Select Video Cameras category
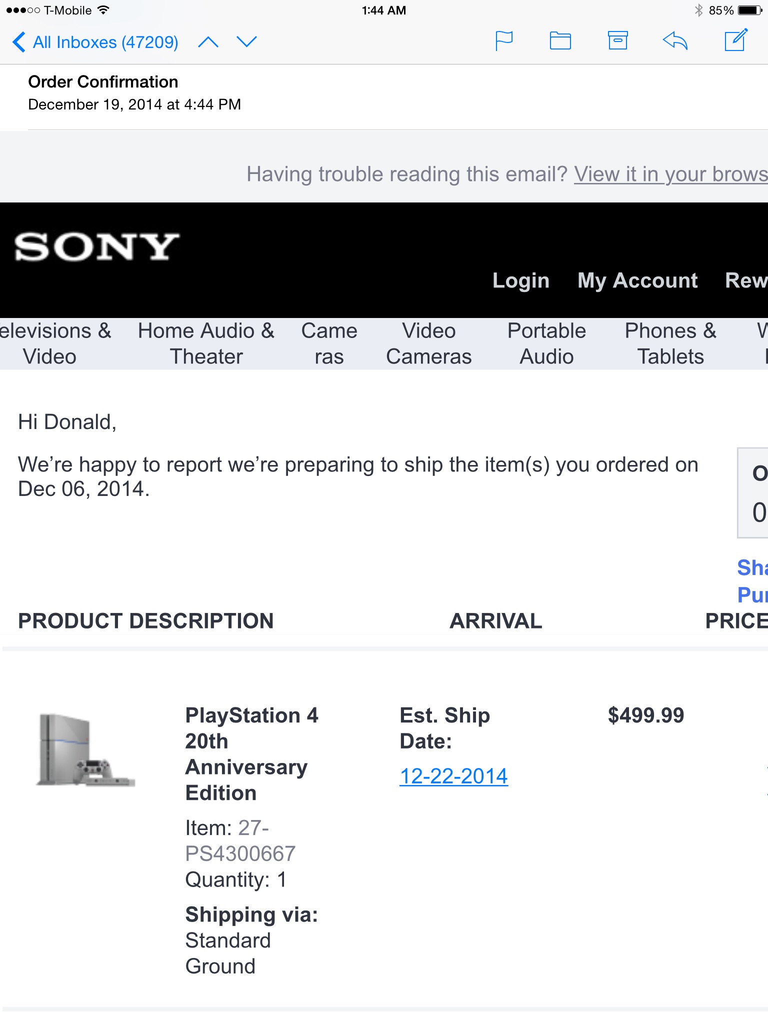Screen dimensions: 768x1024 click(429, 343)
